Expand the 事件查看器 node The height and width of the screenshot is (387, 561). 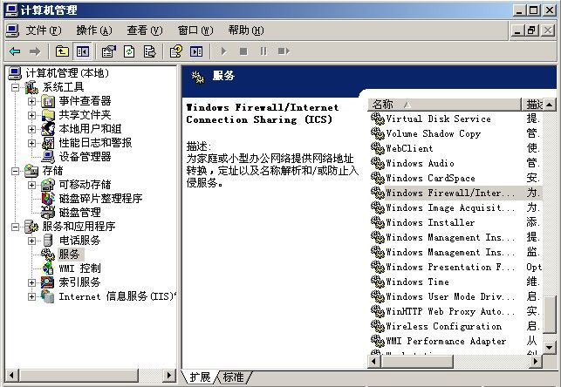click(32, 101)
